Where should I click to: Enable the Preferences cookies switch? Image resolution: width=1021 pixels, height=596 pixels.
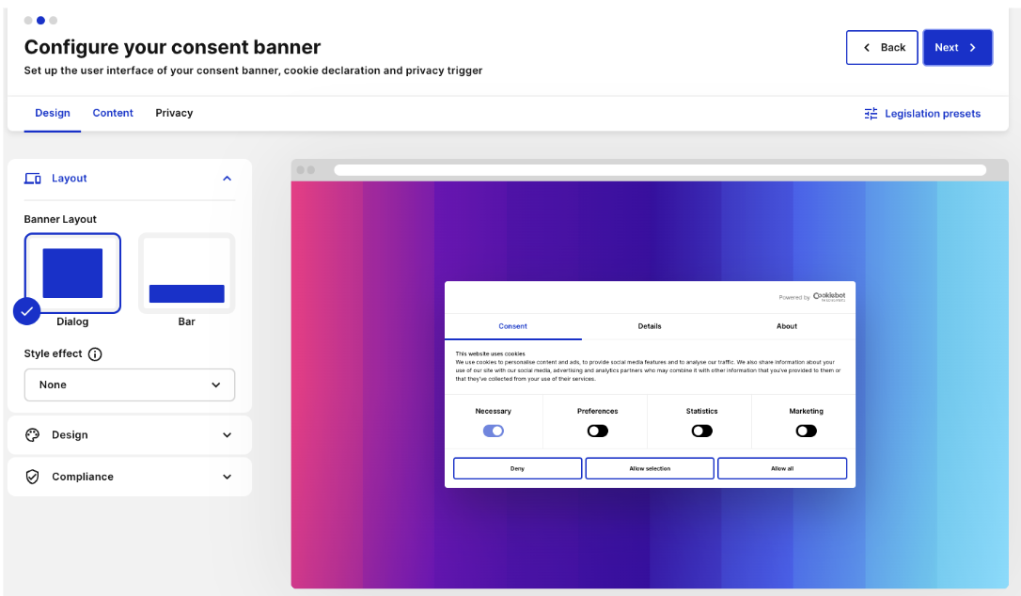click(x=598, y=431)
